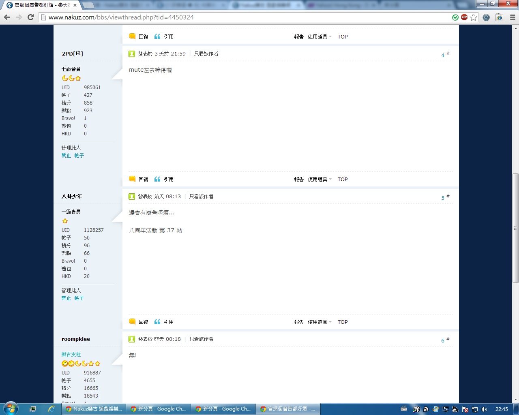The height and width of the screenshot is (415, 519).
Task: Switch to Nakuz樂古 taskbar window
Action: [94, 409]
